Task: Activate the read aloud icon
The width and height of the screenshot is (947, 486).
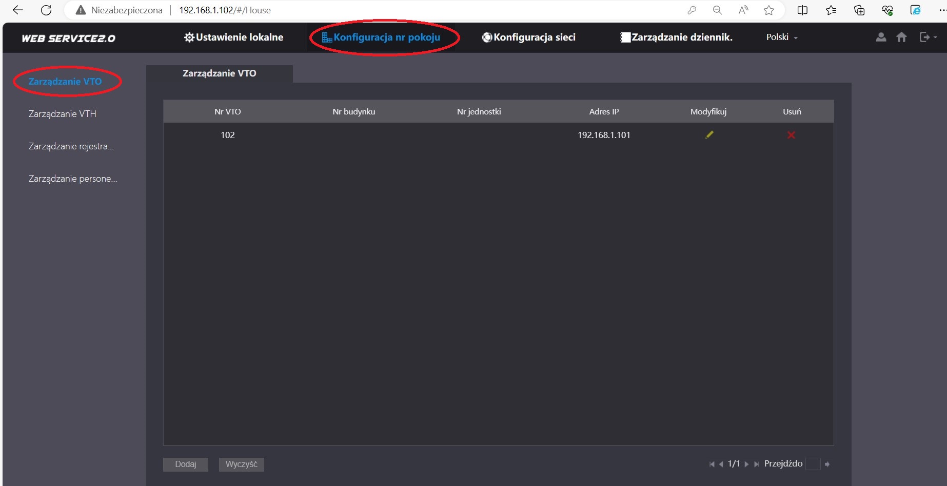Action: 743,10
